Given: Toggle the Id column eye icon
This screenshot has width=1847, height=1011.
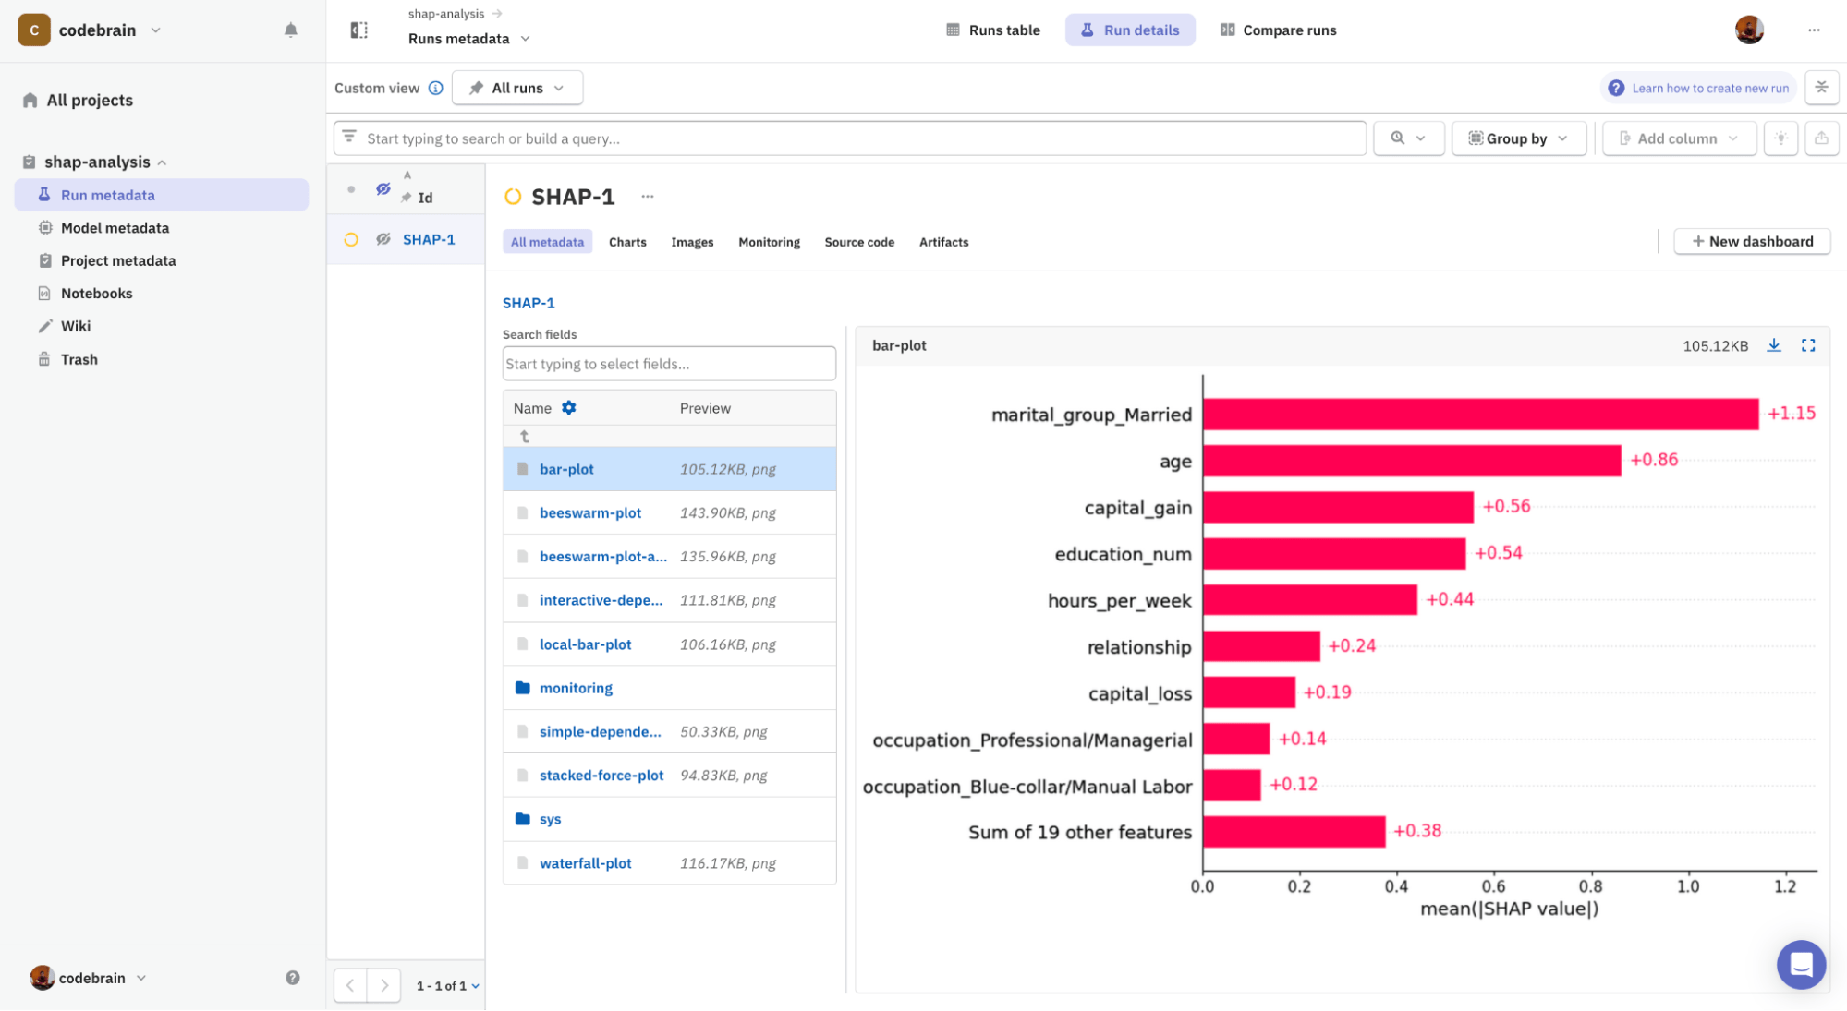Looking at the screenshot, I should coord(383,187).
